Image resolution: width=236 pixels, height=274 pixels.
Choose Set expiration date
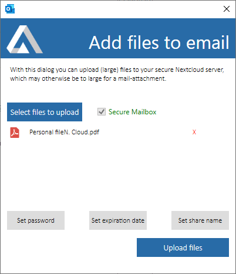click(118, 220)
